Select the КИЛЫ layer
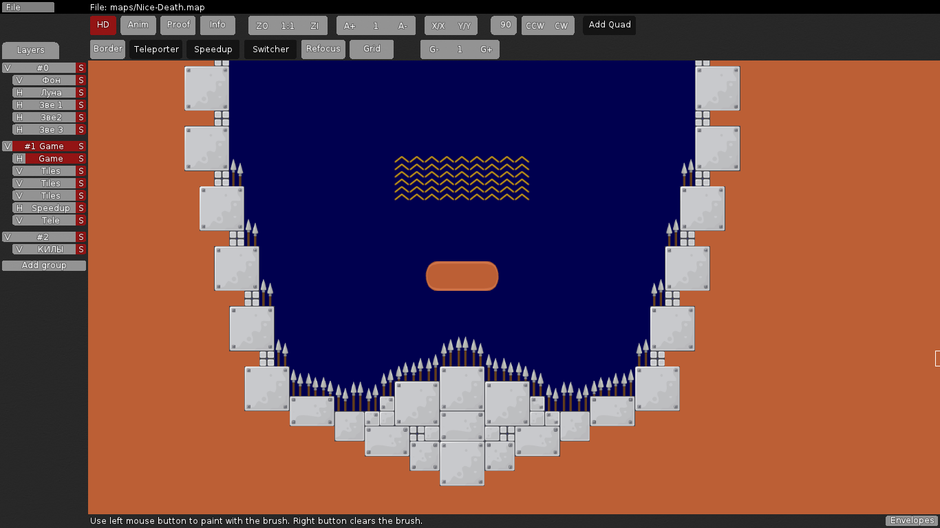 (51, 250)
